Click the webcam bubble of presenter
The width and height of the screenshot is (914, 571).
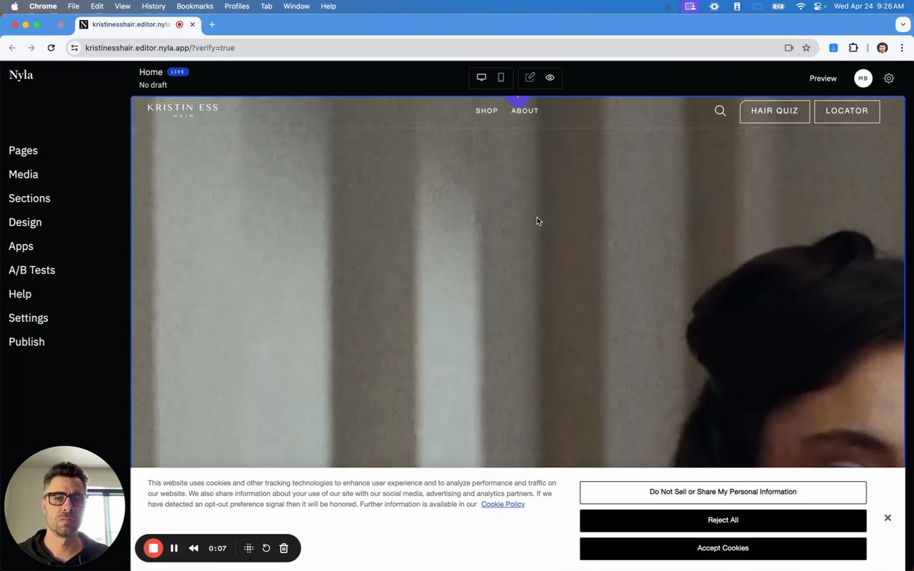tap(65, 507)
